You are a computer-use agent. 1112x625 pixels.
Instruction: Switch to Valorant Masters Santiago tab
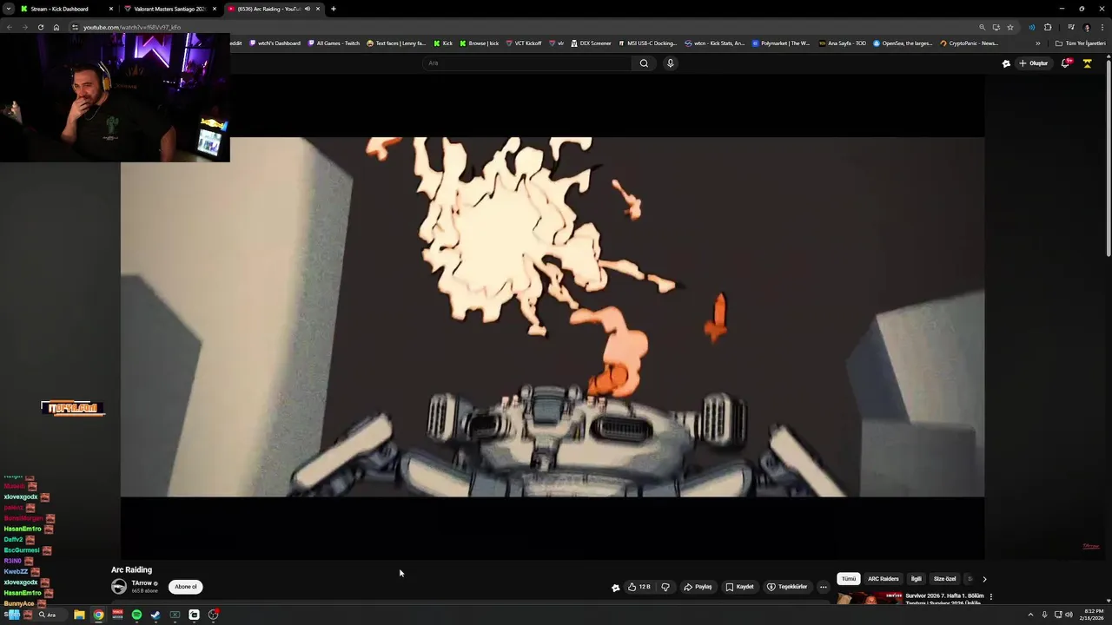169,9
